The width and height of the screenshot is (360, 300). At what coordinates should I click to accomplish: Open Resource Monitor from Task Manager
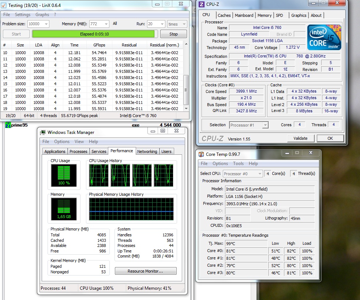click(146, 271)
